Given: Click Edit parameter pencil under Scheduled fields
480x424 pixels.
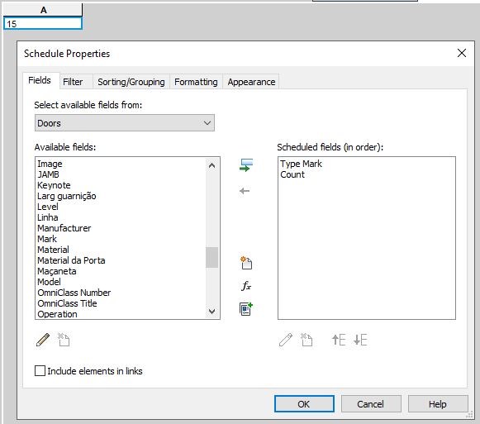Looking at the screenshot, I should (x=286, y=340).
